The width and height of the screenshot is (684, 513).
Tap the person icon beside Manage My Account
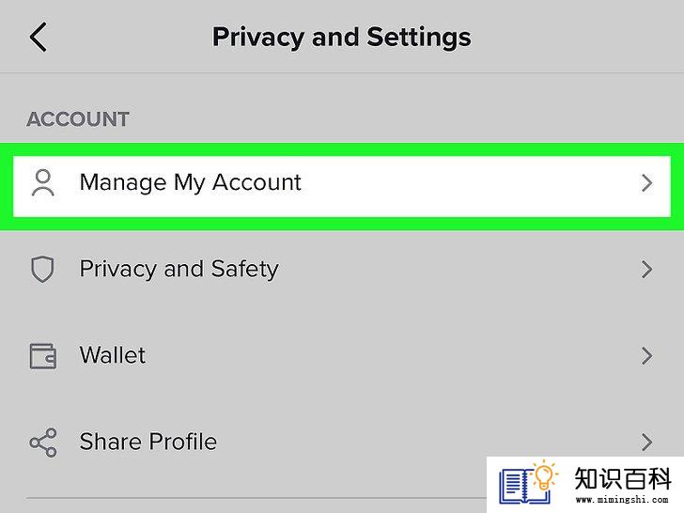(43, 183)
